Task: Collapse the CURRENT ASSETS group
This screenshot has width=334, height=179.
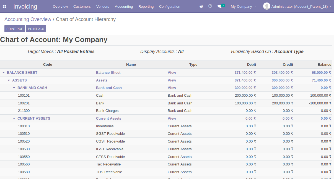Action: pyautogui.click(x=14, y=119)
